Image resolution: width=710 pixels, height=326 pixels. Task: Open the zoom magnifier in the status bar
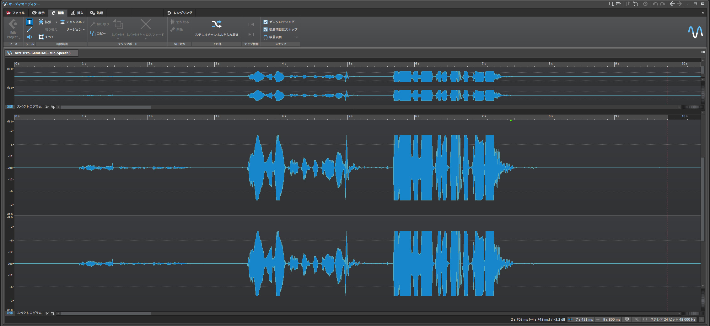tap(637, 319)
